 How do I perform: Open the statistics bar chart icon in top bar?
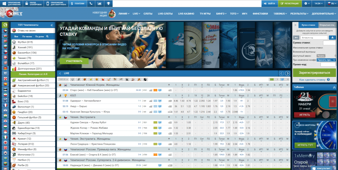99,3
